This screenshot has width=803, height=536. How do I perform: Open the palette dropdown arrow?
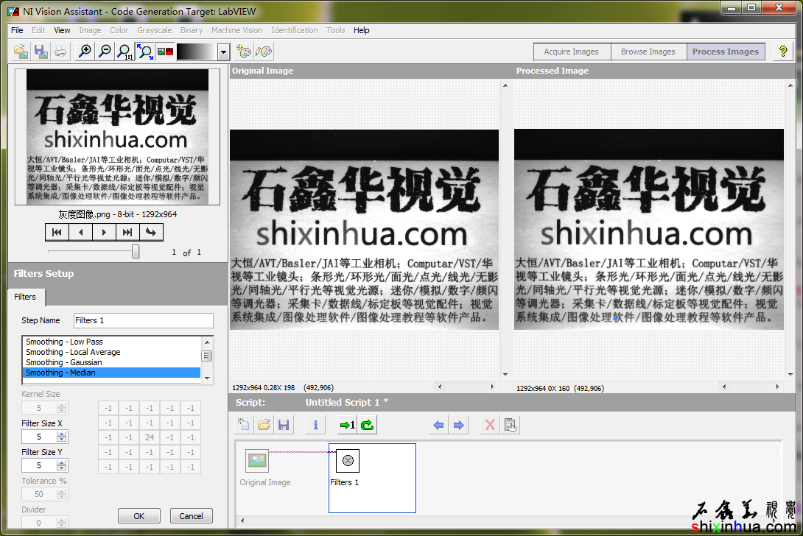(x=223, y=52)
